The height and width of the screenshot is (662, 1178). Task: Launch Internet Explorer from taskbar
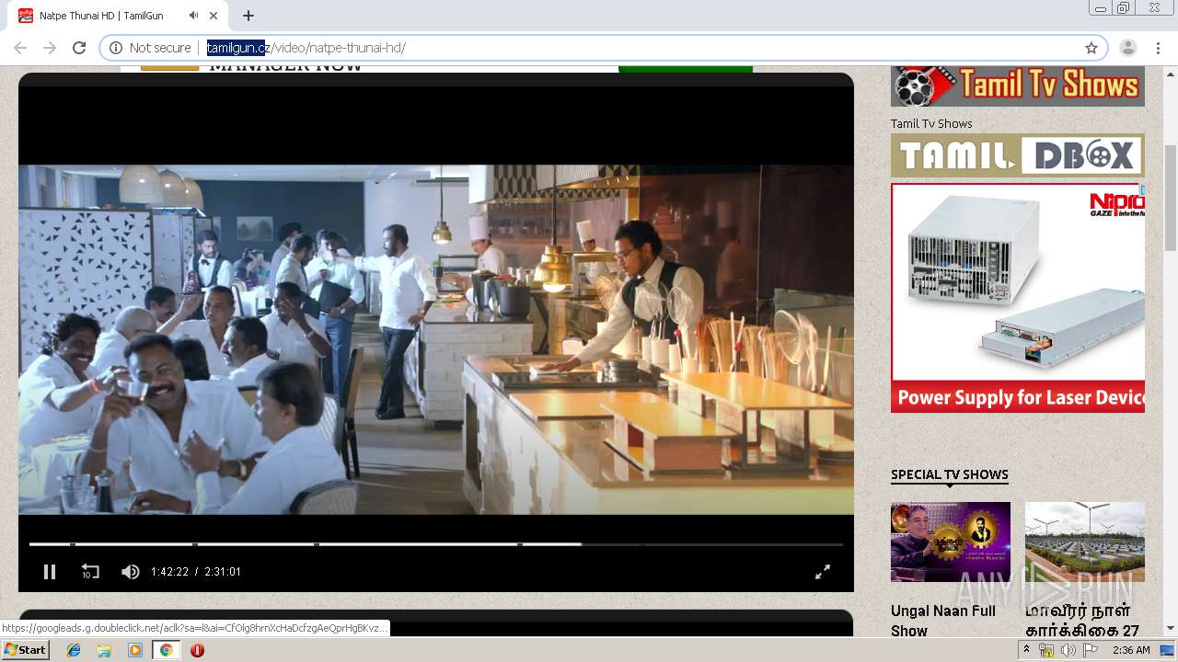coord(74,650)
